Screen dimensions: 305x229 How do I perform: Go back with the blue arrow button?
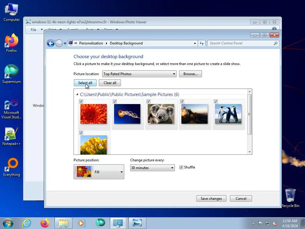51,43
